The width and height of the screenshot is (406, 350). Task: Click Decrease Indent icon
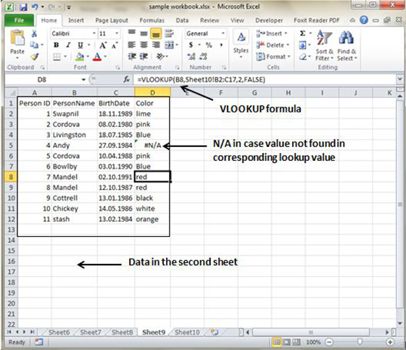(x=132, y=57)
